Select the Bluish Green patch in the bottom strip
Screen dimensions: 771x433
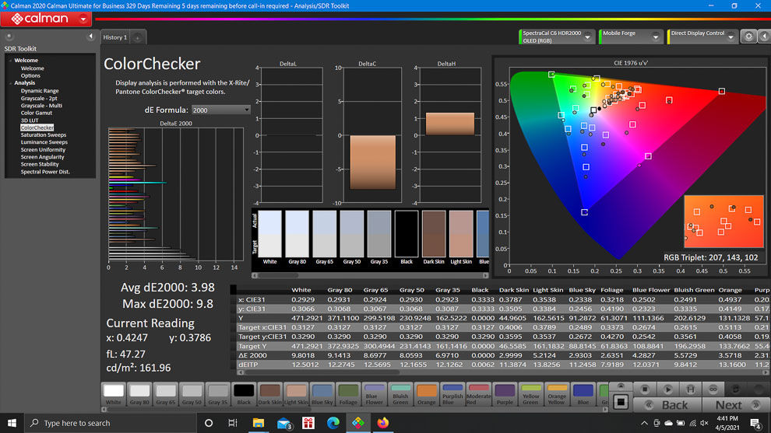coord(400,394)
